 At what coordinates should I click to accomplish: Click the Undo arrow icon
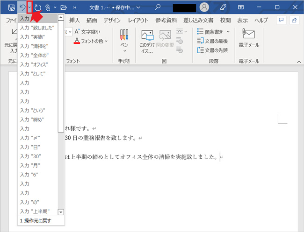pyautogui.click(x=23, y=7)
